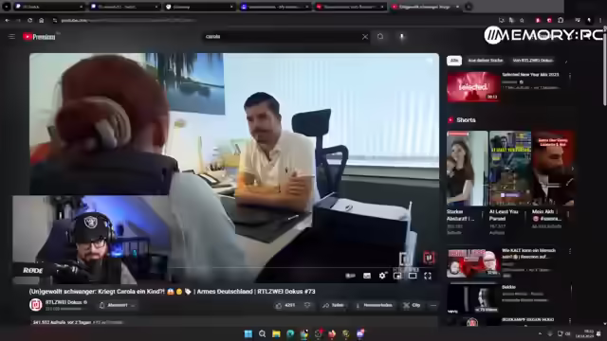Open the first short 'Starker Absturz'
Viewport: 607px width, 341px height.
tap(467, 169)
